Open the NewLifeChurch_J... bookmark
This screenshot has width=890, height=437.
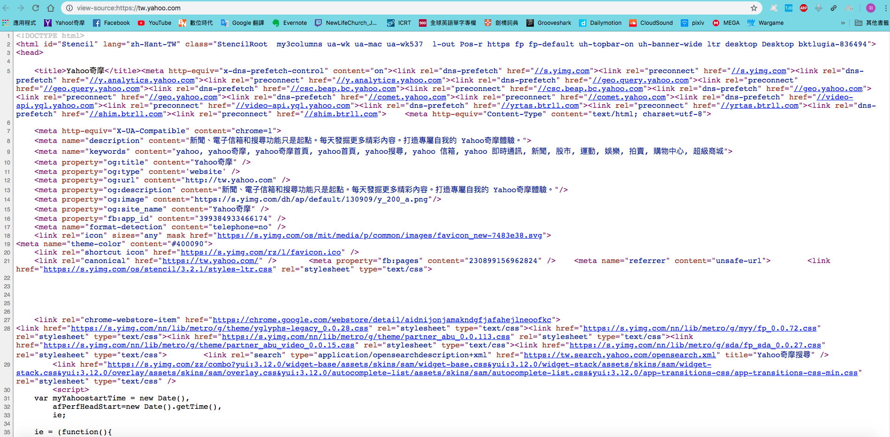click(346, 23)
